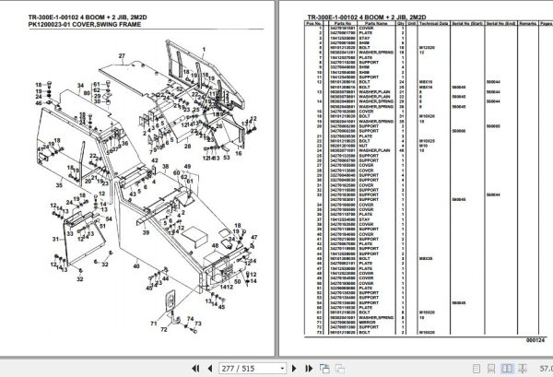Click the M10X25 technical data cell
Image resolution: width=553 pixels, height=377 pixels.
(x=427, y=141)
